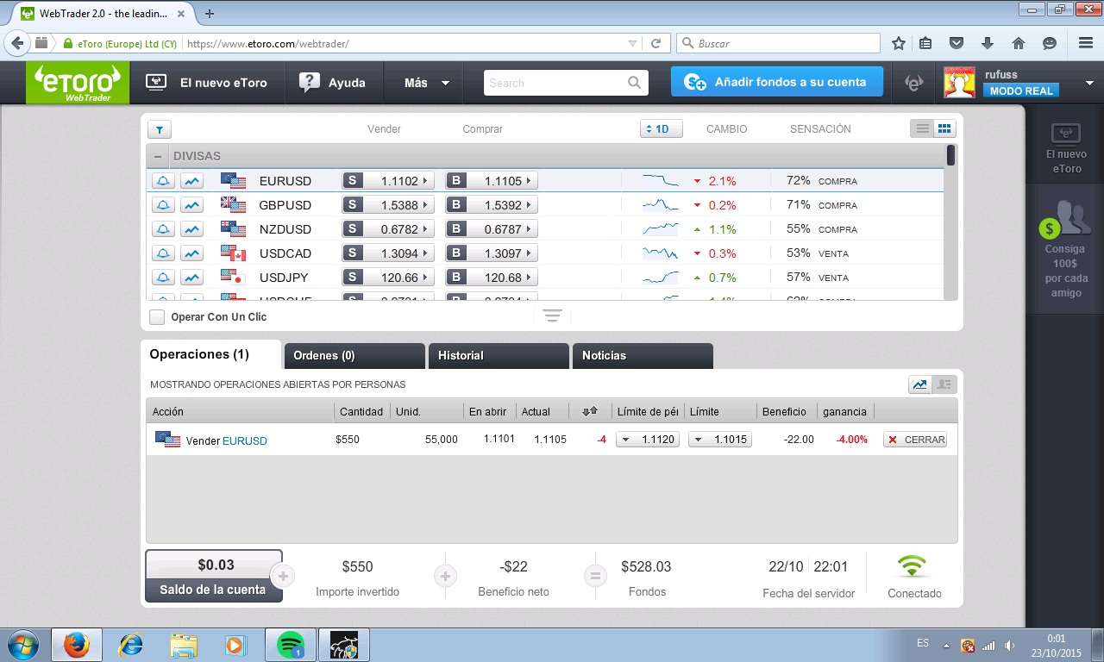Open Firefox hamburger menu

click(1086, 43)
